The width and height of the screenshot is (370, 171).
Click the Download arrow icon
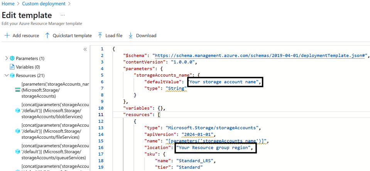coord(130,36)
